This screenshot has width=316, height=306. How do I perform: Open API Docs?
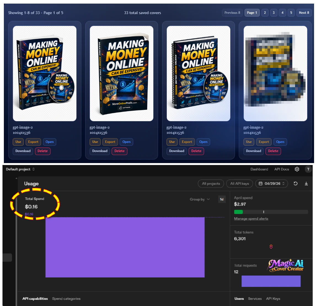click(282, 169)
